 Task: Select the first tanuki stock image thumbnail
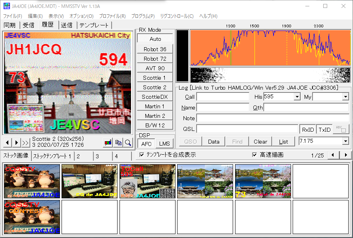[x=32, y=180]
